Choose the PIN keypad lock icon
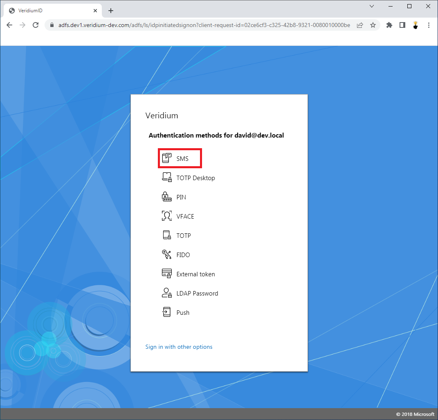Viewport: 438px width, 420px height. tap(167, 197)
